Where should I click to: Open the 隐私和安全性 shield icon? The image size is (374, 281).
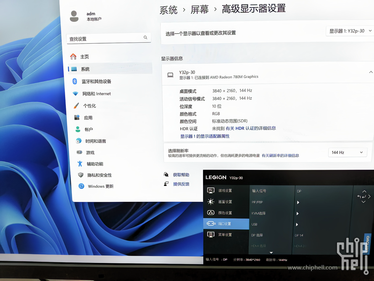[x=81, y=175]
